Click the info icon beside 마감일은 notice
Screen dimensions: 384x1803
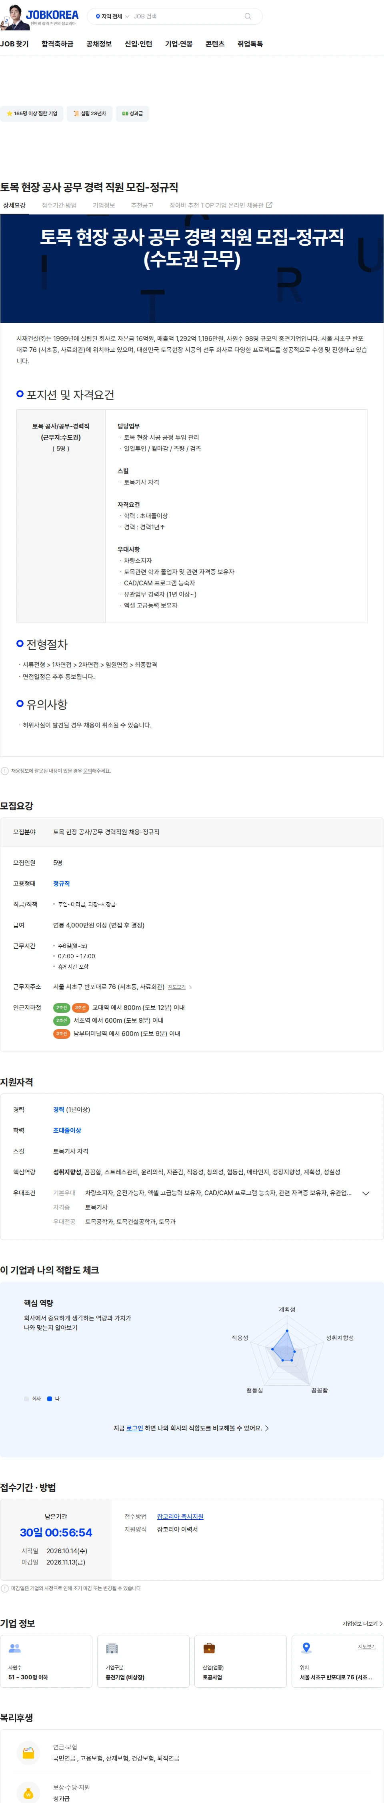point(5,1589)
